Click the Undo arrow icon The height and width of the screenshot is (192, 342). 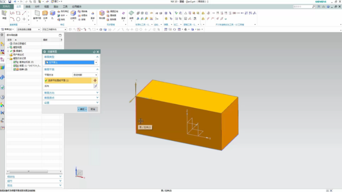coord(15,2)
